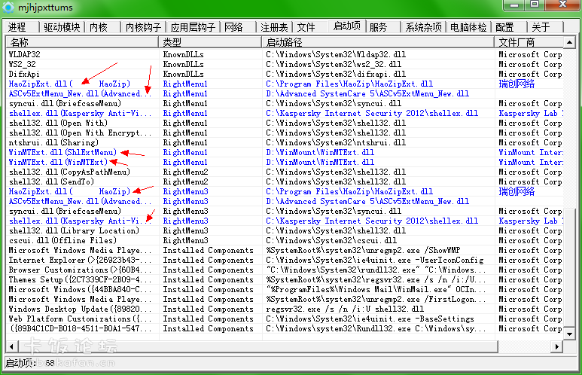Switch to the 系统杂项 tab
Viewport: 582px width, 375px height.
point(423,27)
